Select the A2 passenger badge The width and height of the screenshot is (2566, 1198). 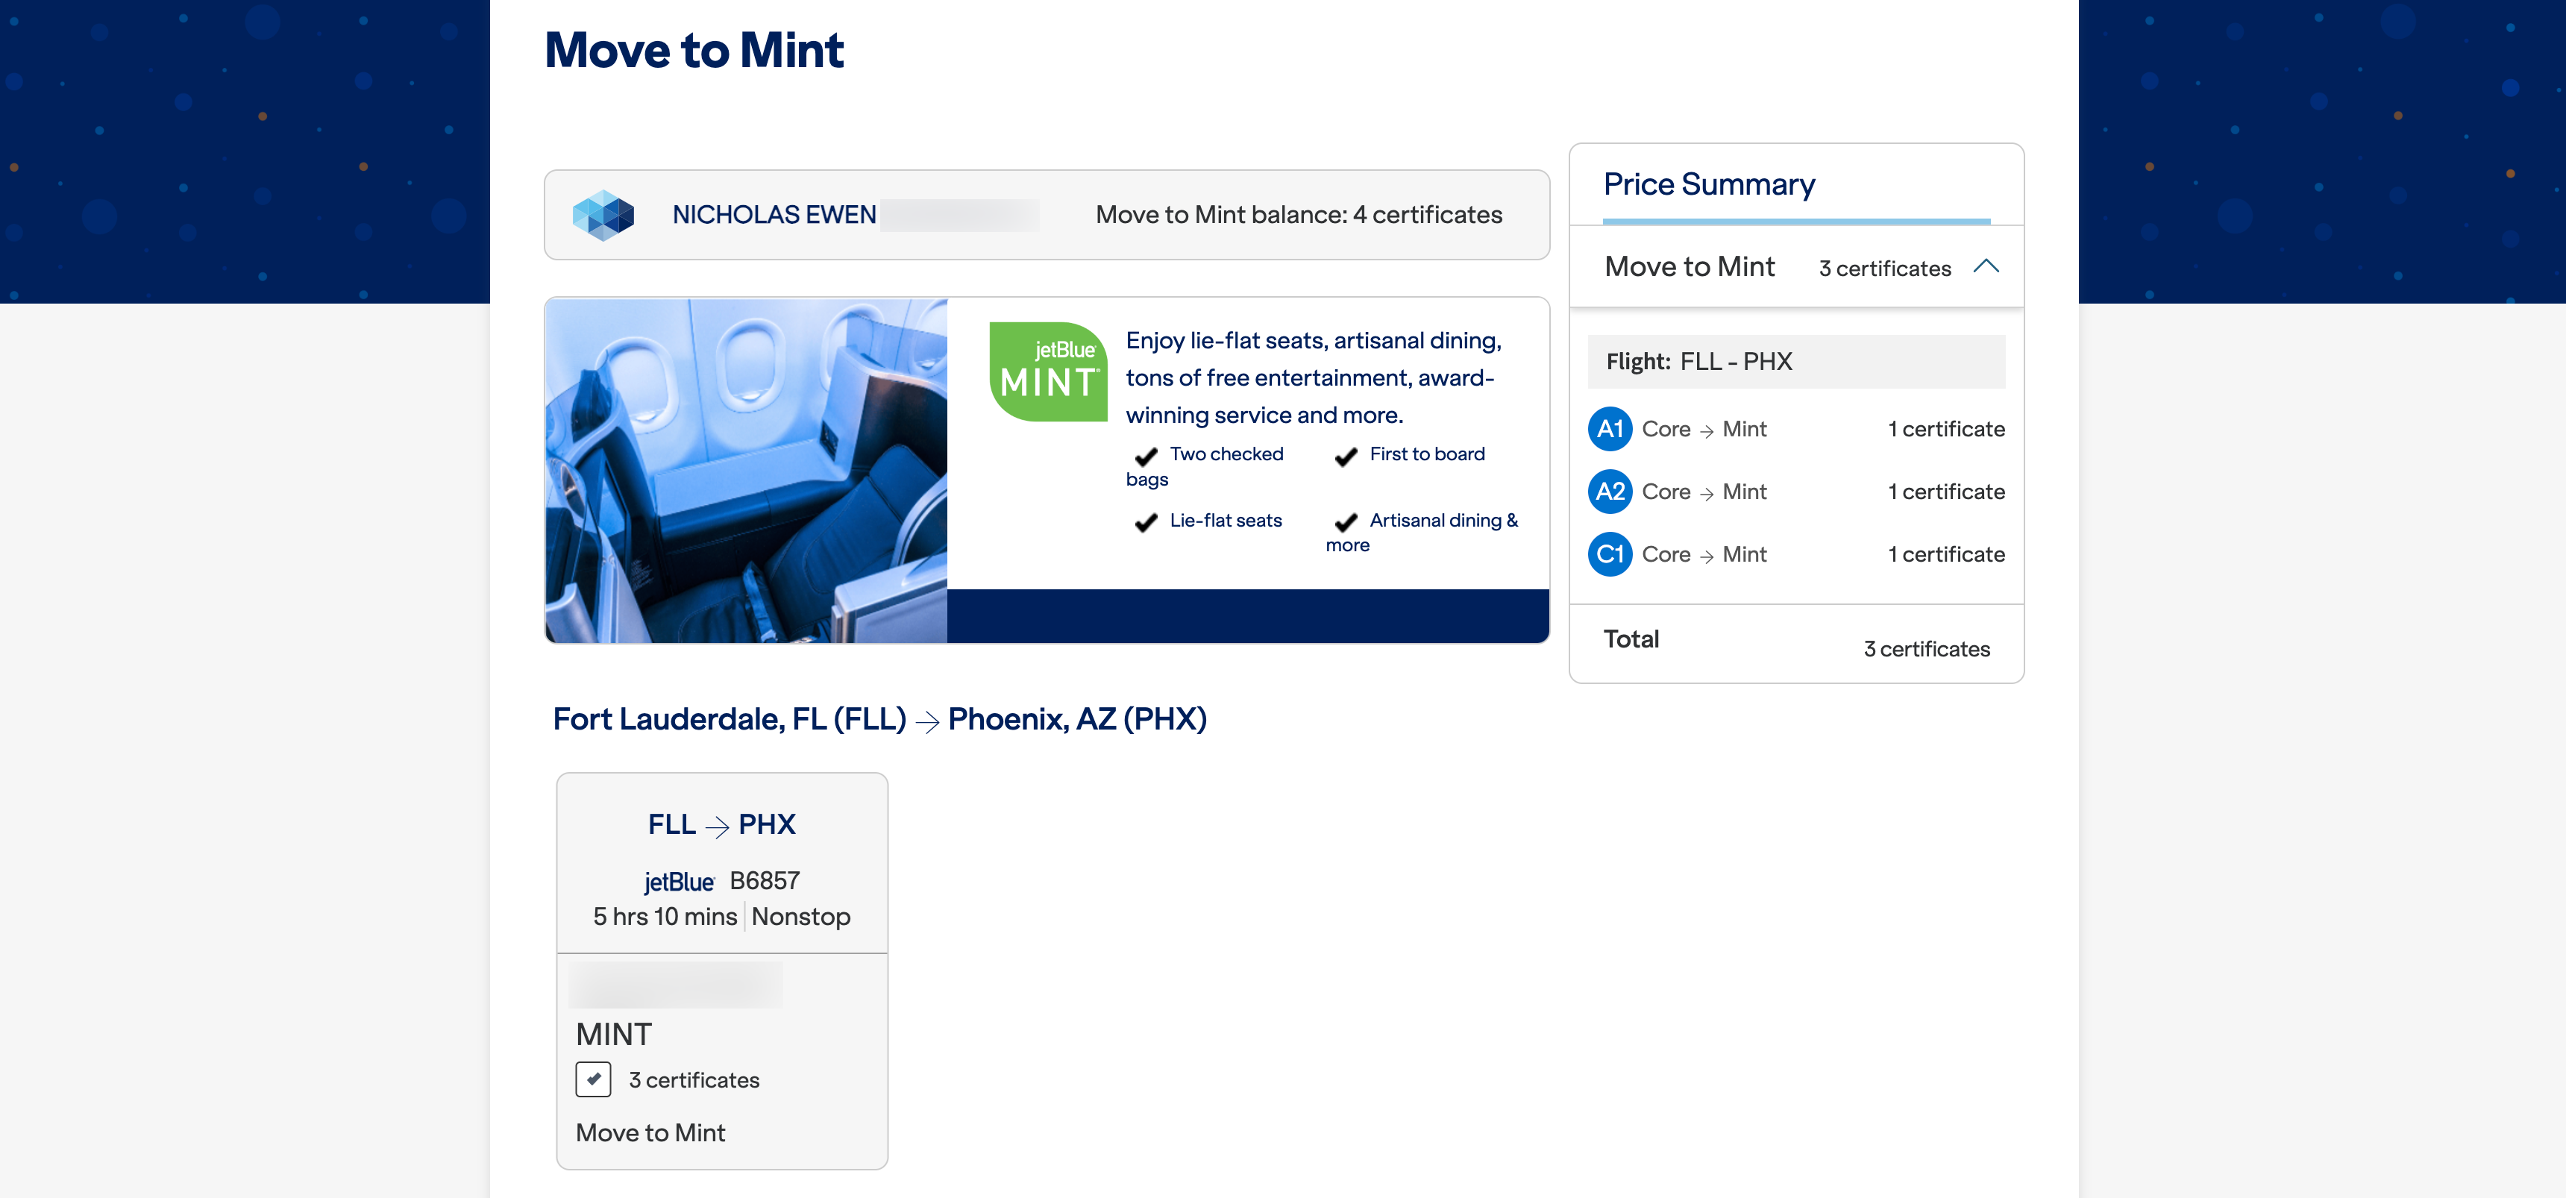click(x=1609, y=492)
